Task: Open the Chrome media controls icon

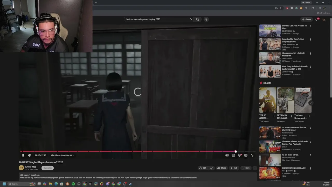Action: pos(320,8)
